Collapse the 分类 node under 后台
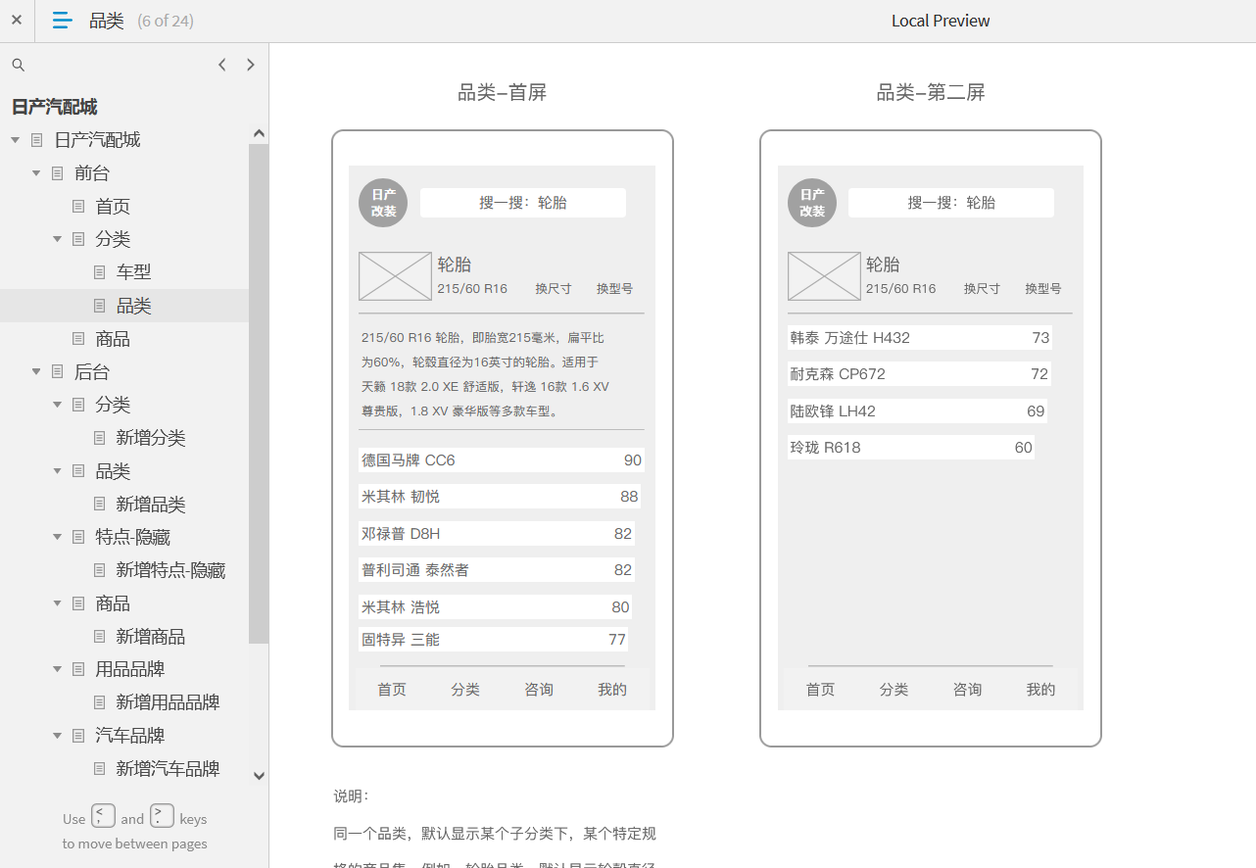This screenshot has width=1256, height=868. pos(58,405)
